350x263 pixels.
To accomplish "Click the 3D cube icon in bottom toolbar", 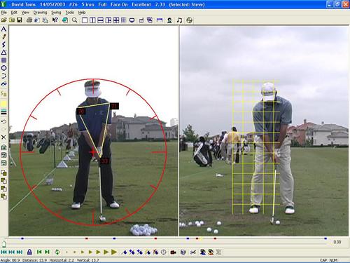I will click(183, 252).
